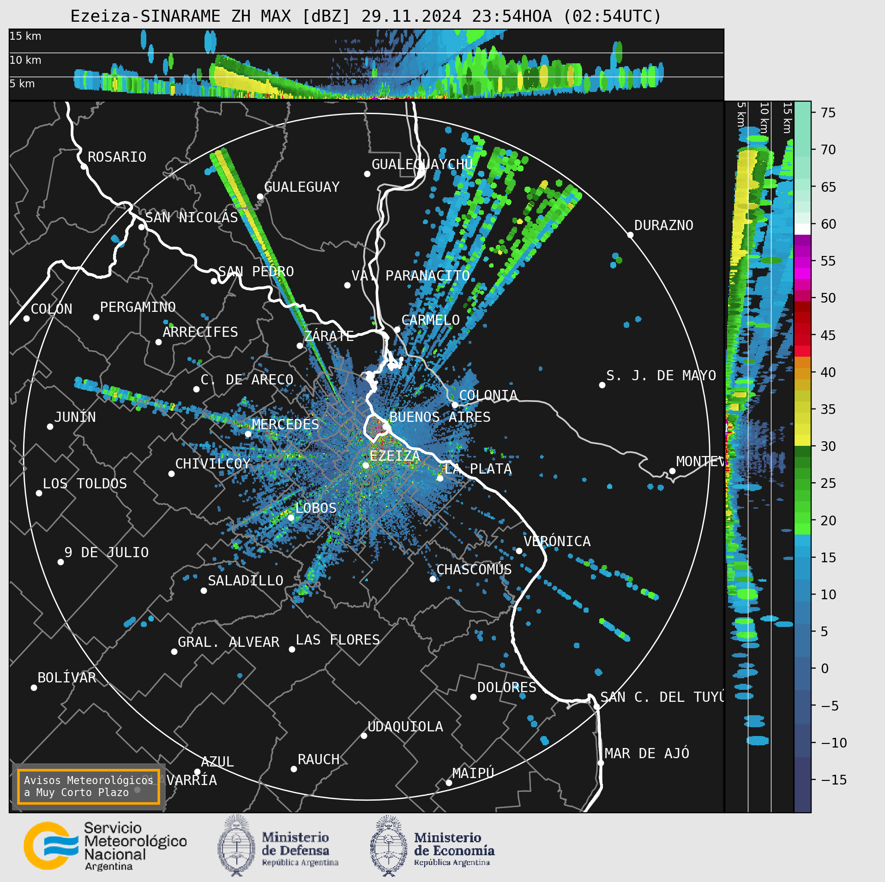Click the 9 DE JULIO label

coord(106,552)
